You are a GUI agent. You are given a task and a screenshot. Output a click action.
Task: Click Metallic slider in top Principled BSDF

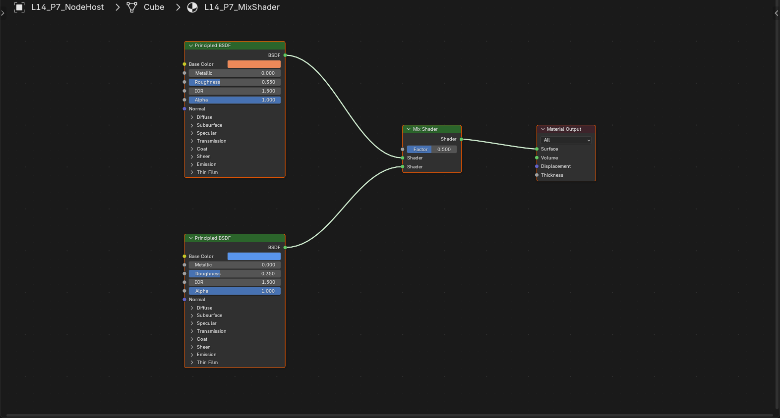(x=235, y=73)
